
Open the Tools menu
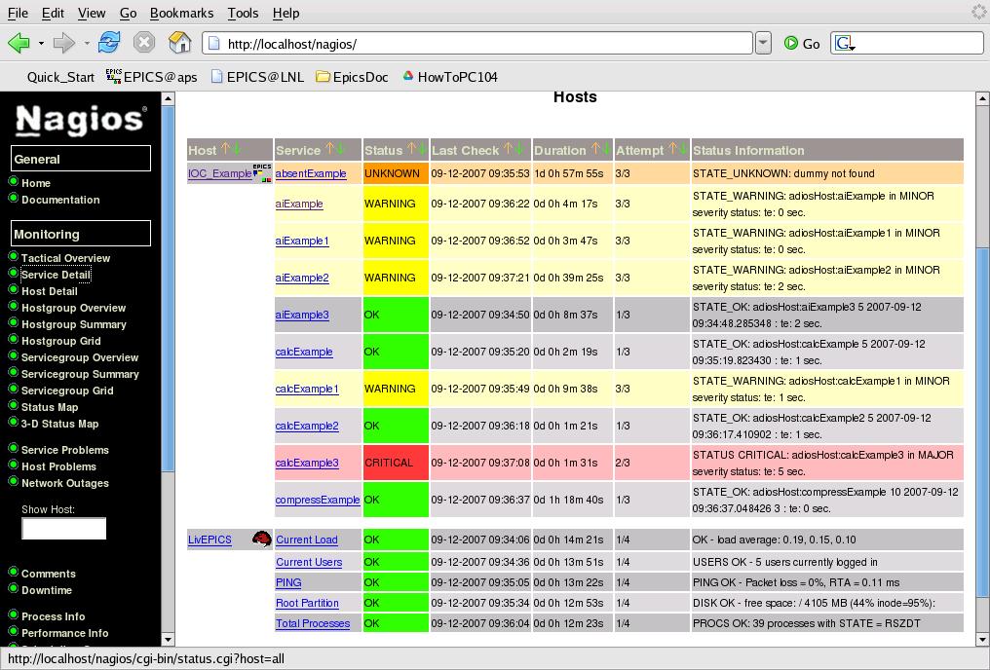pos(243,13)
